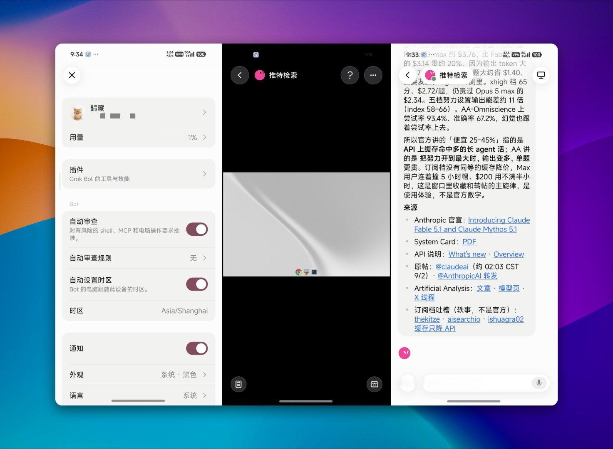Open the @AnthropicAI 转发 link
Screen dimensions: 613x449
(467, 276)
